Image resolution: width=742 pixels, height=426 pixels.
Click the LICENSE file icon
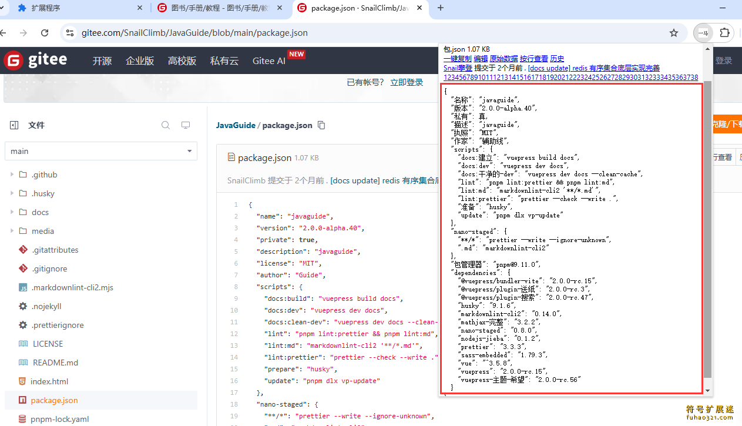coord(23,344)
